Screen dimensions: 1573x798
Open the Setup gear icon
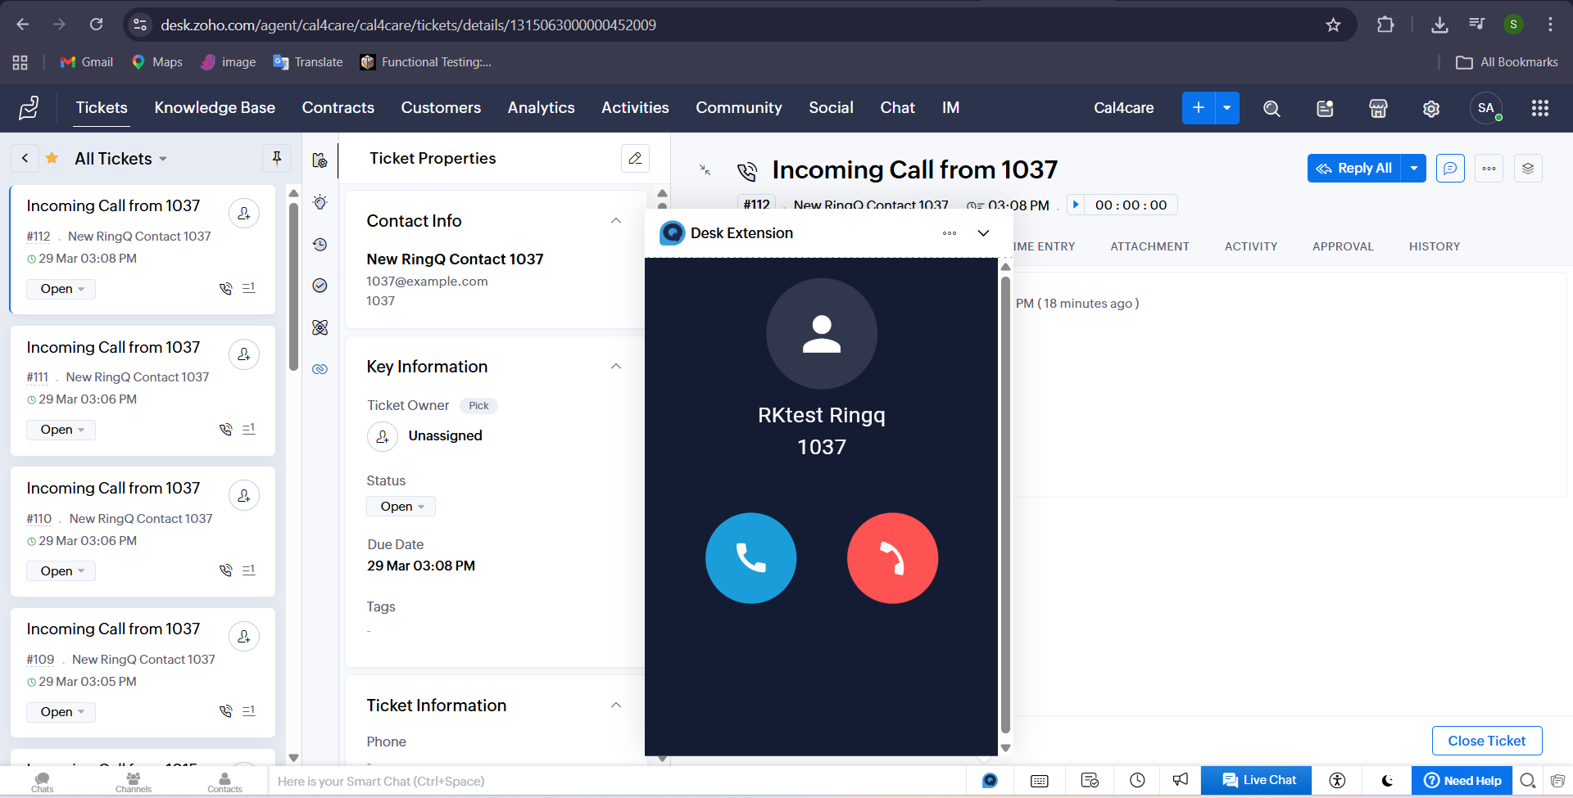1431,108
